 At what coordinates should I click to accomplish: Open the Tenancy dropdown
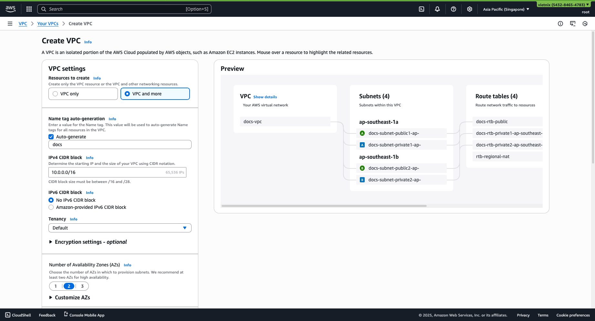[x=120, y=228]
